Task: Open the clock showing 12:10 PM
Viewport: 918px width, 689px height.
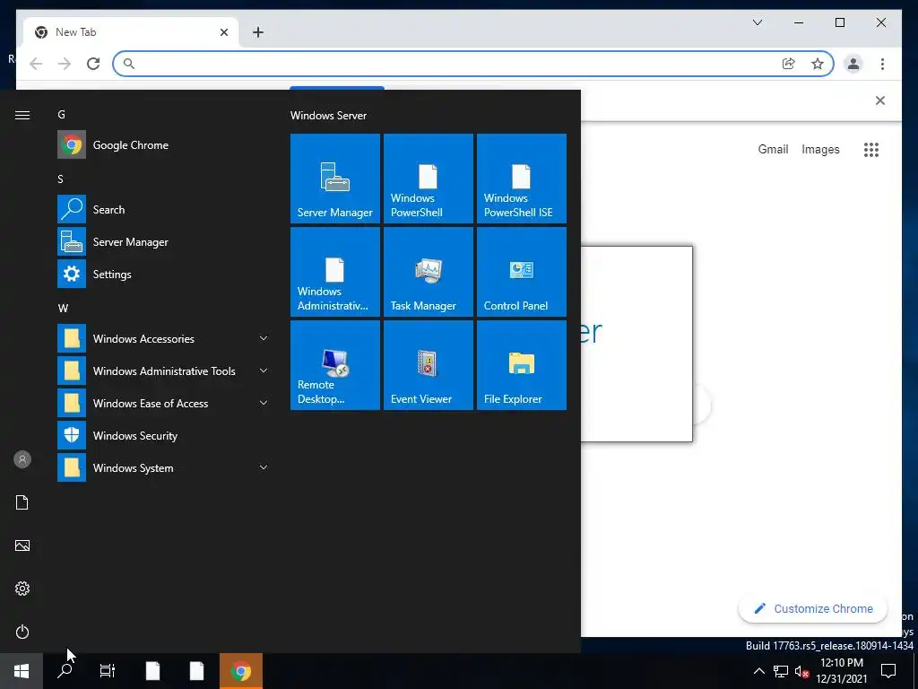Action: click(841, 671)
